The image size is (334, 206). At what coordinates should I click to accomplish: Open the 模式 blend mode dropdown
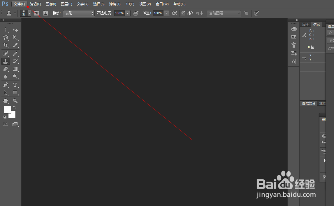79,13
